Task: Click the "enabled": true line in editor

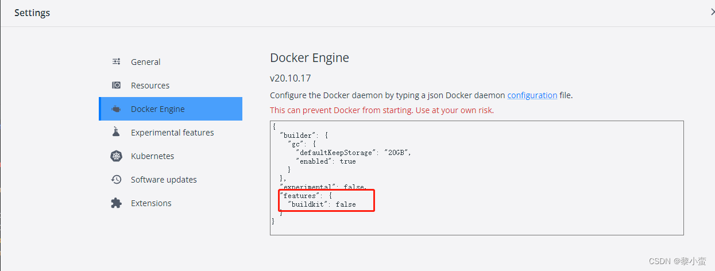Action: (326, 161)
